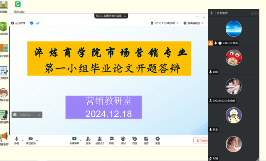Select the bottom woman portrait avatar
The height and width of the screenshot is (161, 266).
click(x=234, y=144)
